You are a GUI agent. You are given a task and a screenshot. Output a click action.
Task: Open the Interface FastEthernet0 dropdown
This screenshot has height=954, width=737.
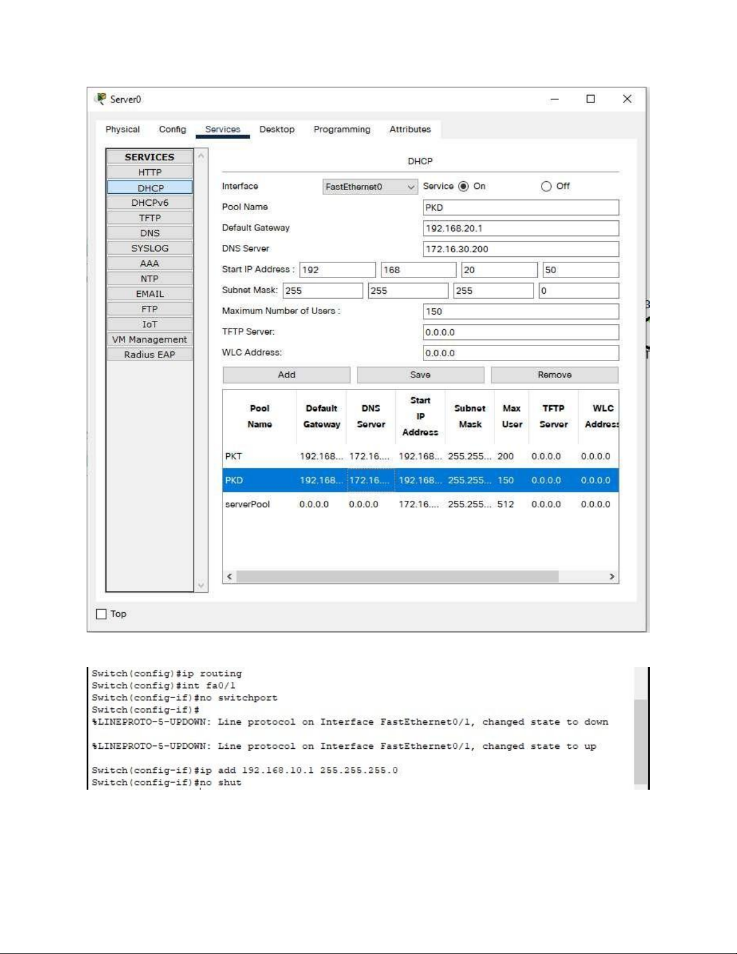370,187
